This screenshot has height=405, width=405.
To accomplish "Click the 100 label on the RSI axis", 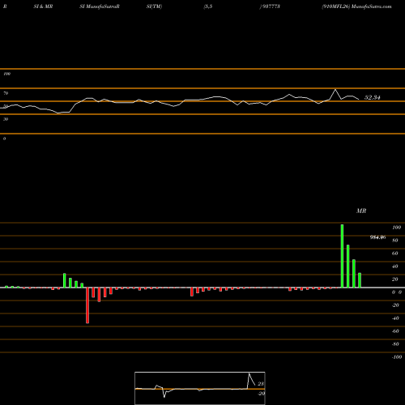I will point(6,74).
